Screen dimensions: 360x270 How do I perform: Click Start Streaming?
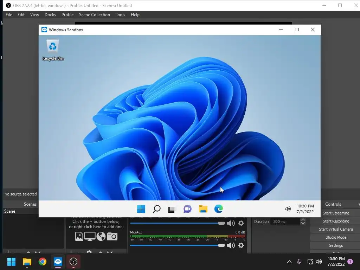click(336, 213)
